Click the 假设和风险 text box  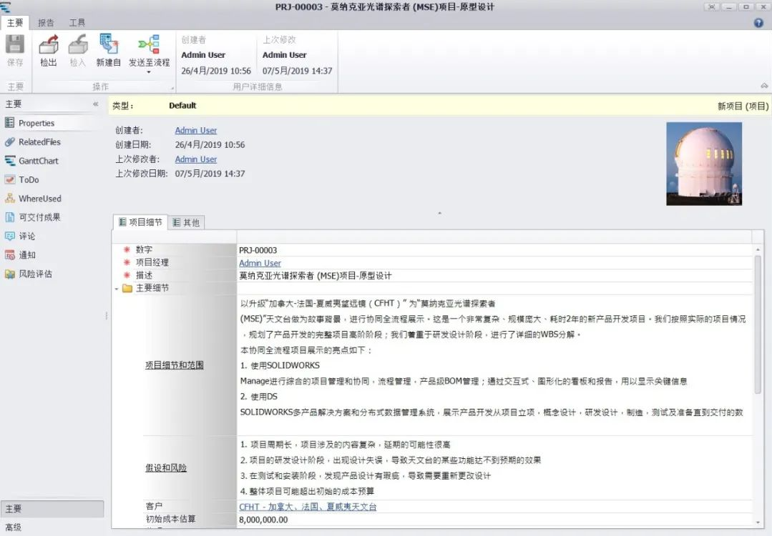[x=495, y=467]
